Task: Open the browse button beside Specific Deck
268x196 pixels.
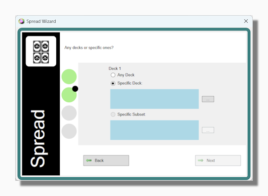Action: [x=208, y=99]
